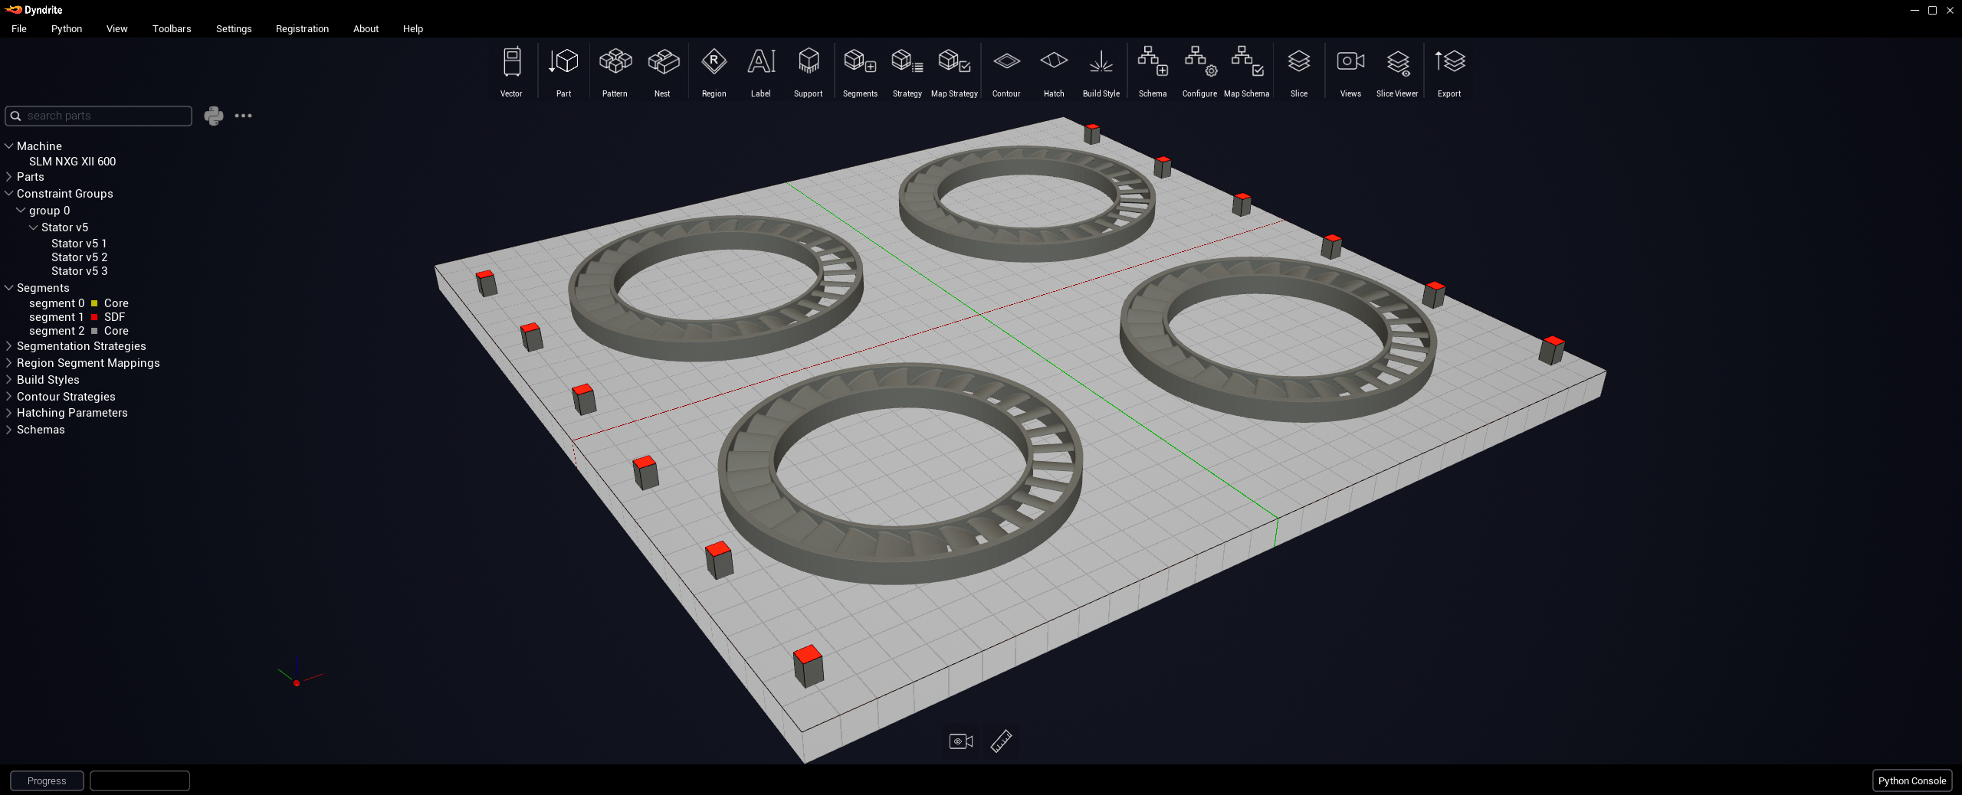The height and width of the screenshot is (795, 1962).
Task: Select the Contour tool
Action: [1006, 71]
